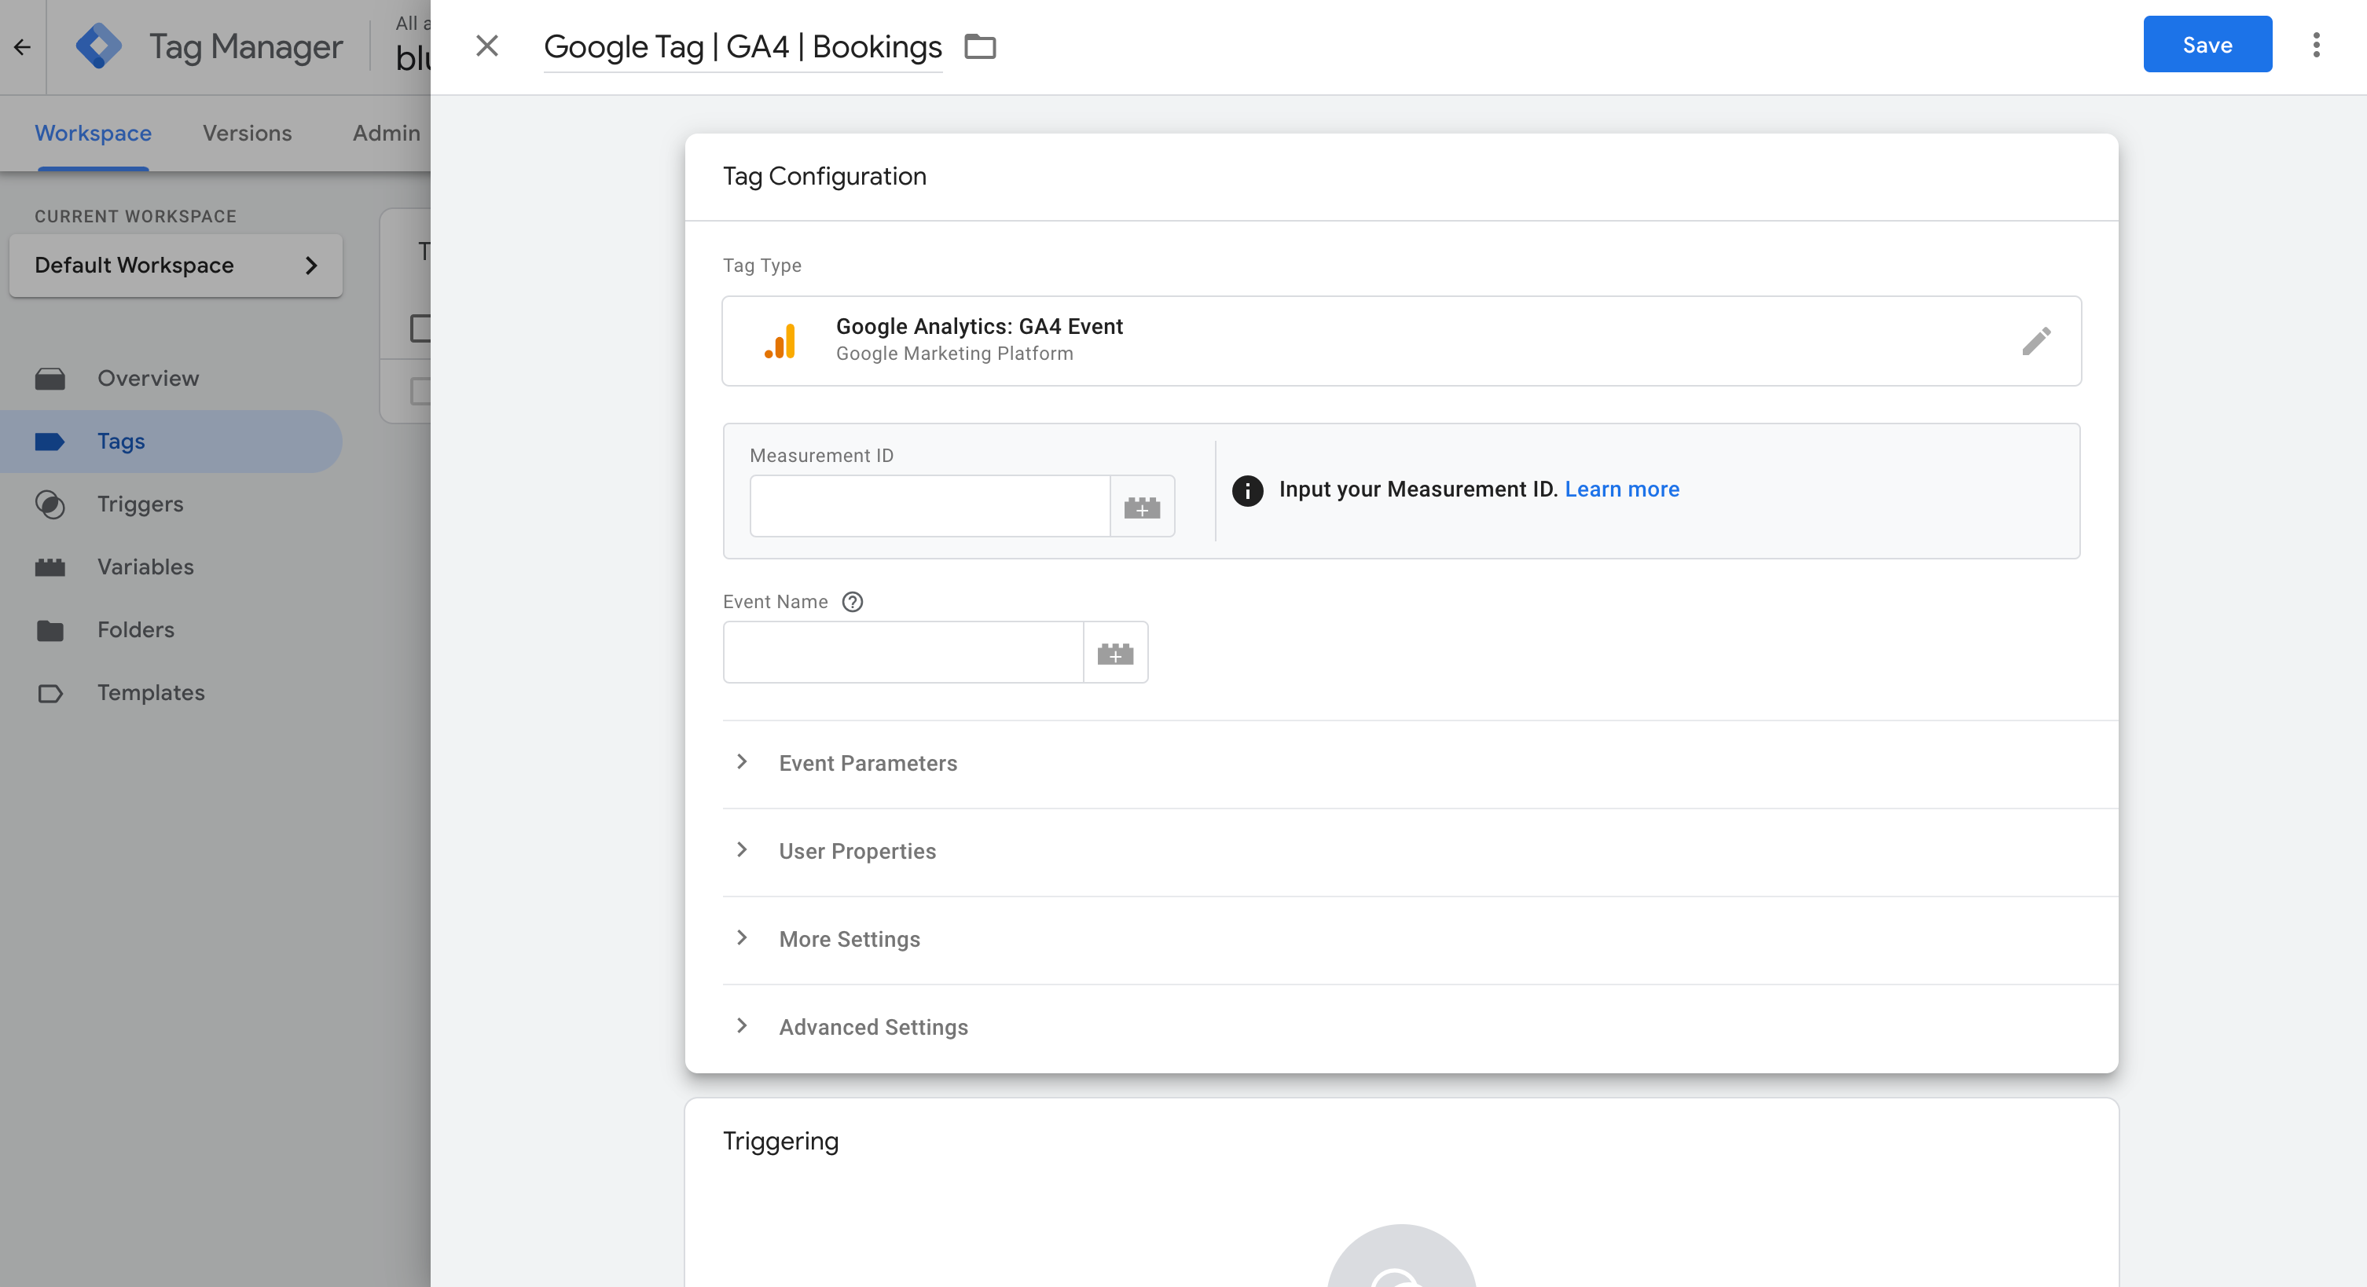Click the Triggers sidebar icon

click(50, 504)
